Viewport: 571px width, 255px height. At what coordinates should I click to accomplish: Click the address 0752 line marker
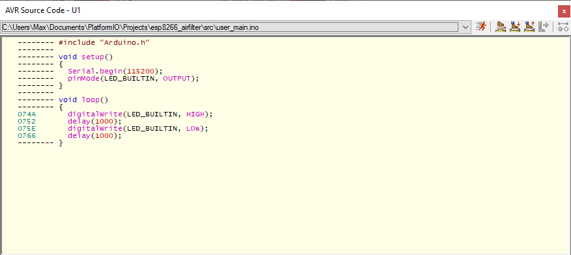pyautogui.click(x=27, y=122)
